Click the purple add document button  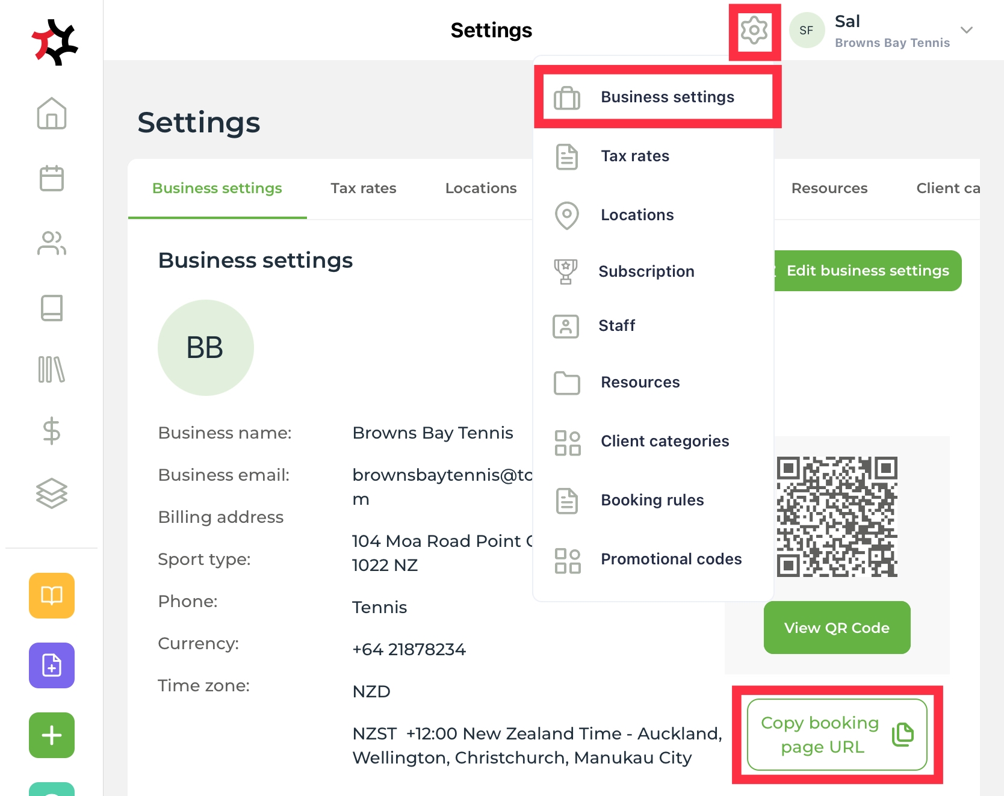(x=52, y=665)
